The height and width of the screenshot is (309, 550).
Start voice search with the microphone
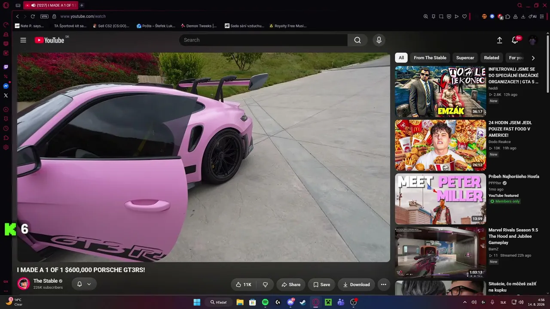(x=379, y=40)
